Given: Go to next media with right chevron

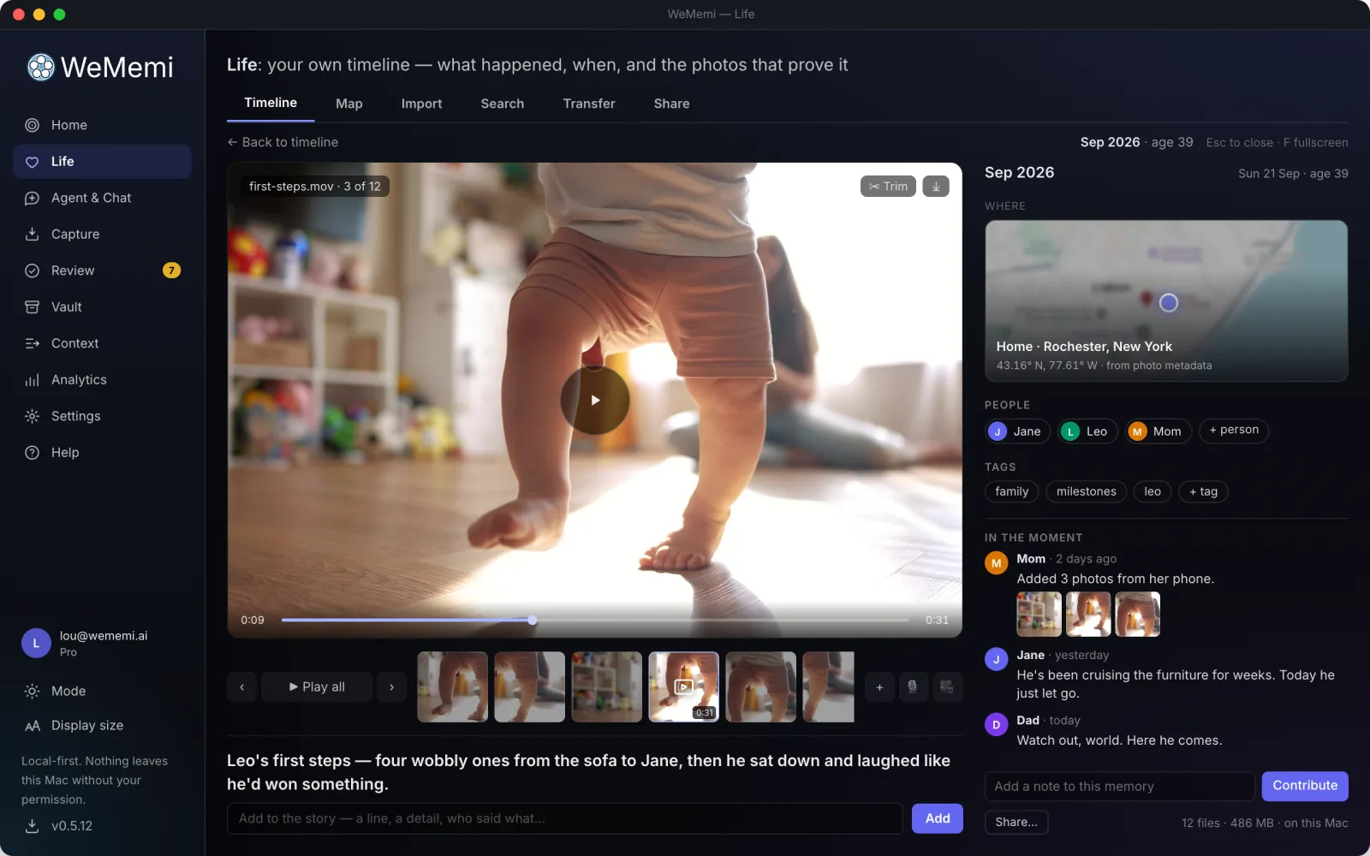Looking at the screenshot, I should [391, 687].
